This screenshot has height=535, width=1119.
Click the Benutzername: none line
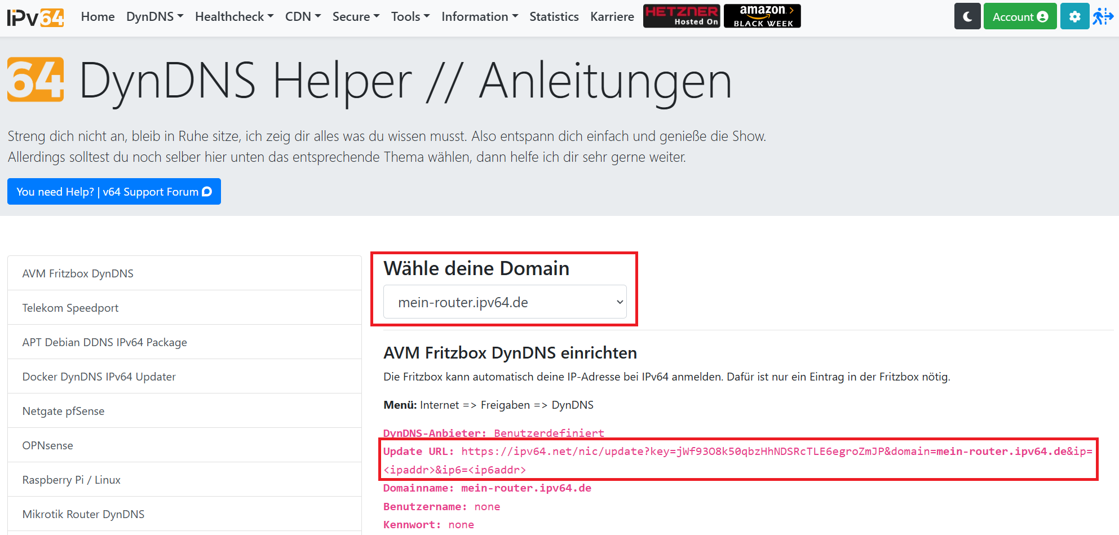(441, 506)
